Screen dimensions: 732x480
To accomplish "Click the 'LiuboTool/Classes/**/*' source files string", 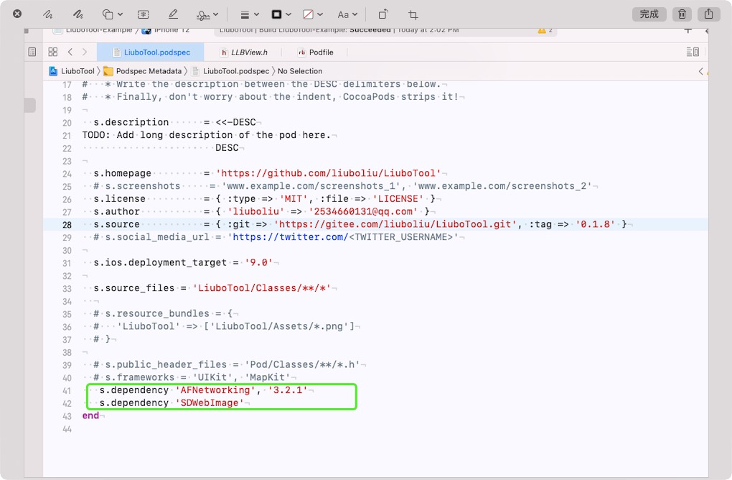I will coord(262,288).
